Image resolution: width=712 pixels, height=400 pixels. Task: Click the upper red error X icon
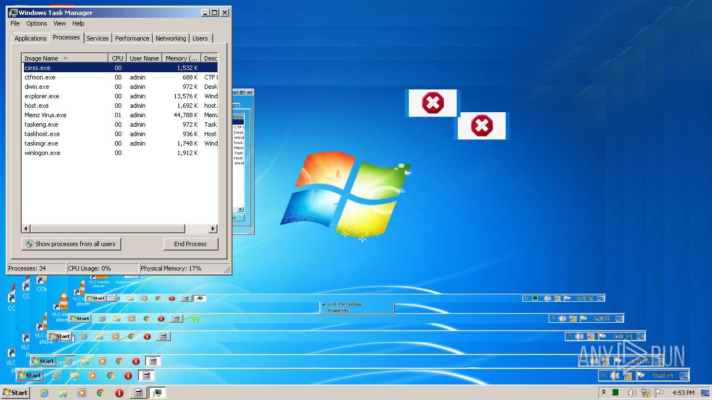[433, 103]
